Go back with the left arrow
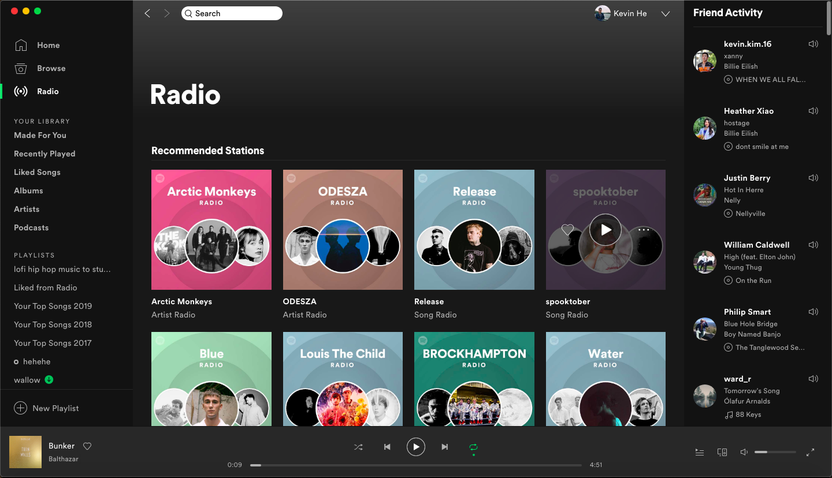Viewport: 832px width, 478px height. [147, 13]
